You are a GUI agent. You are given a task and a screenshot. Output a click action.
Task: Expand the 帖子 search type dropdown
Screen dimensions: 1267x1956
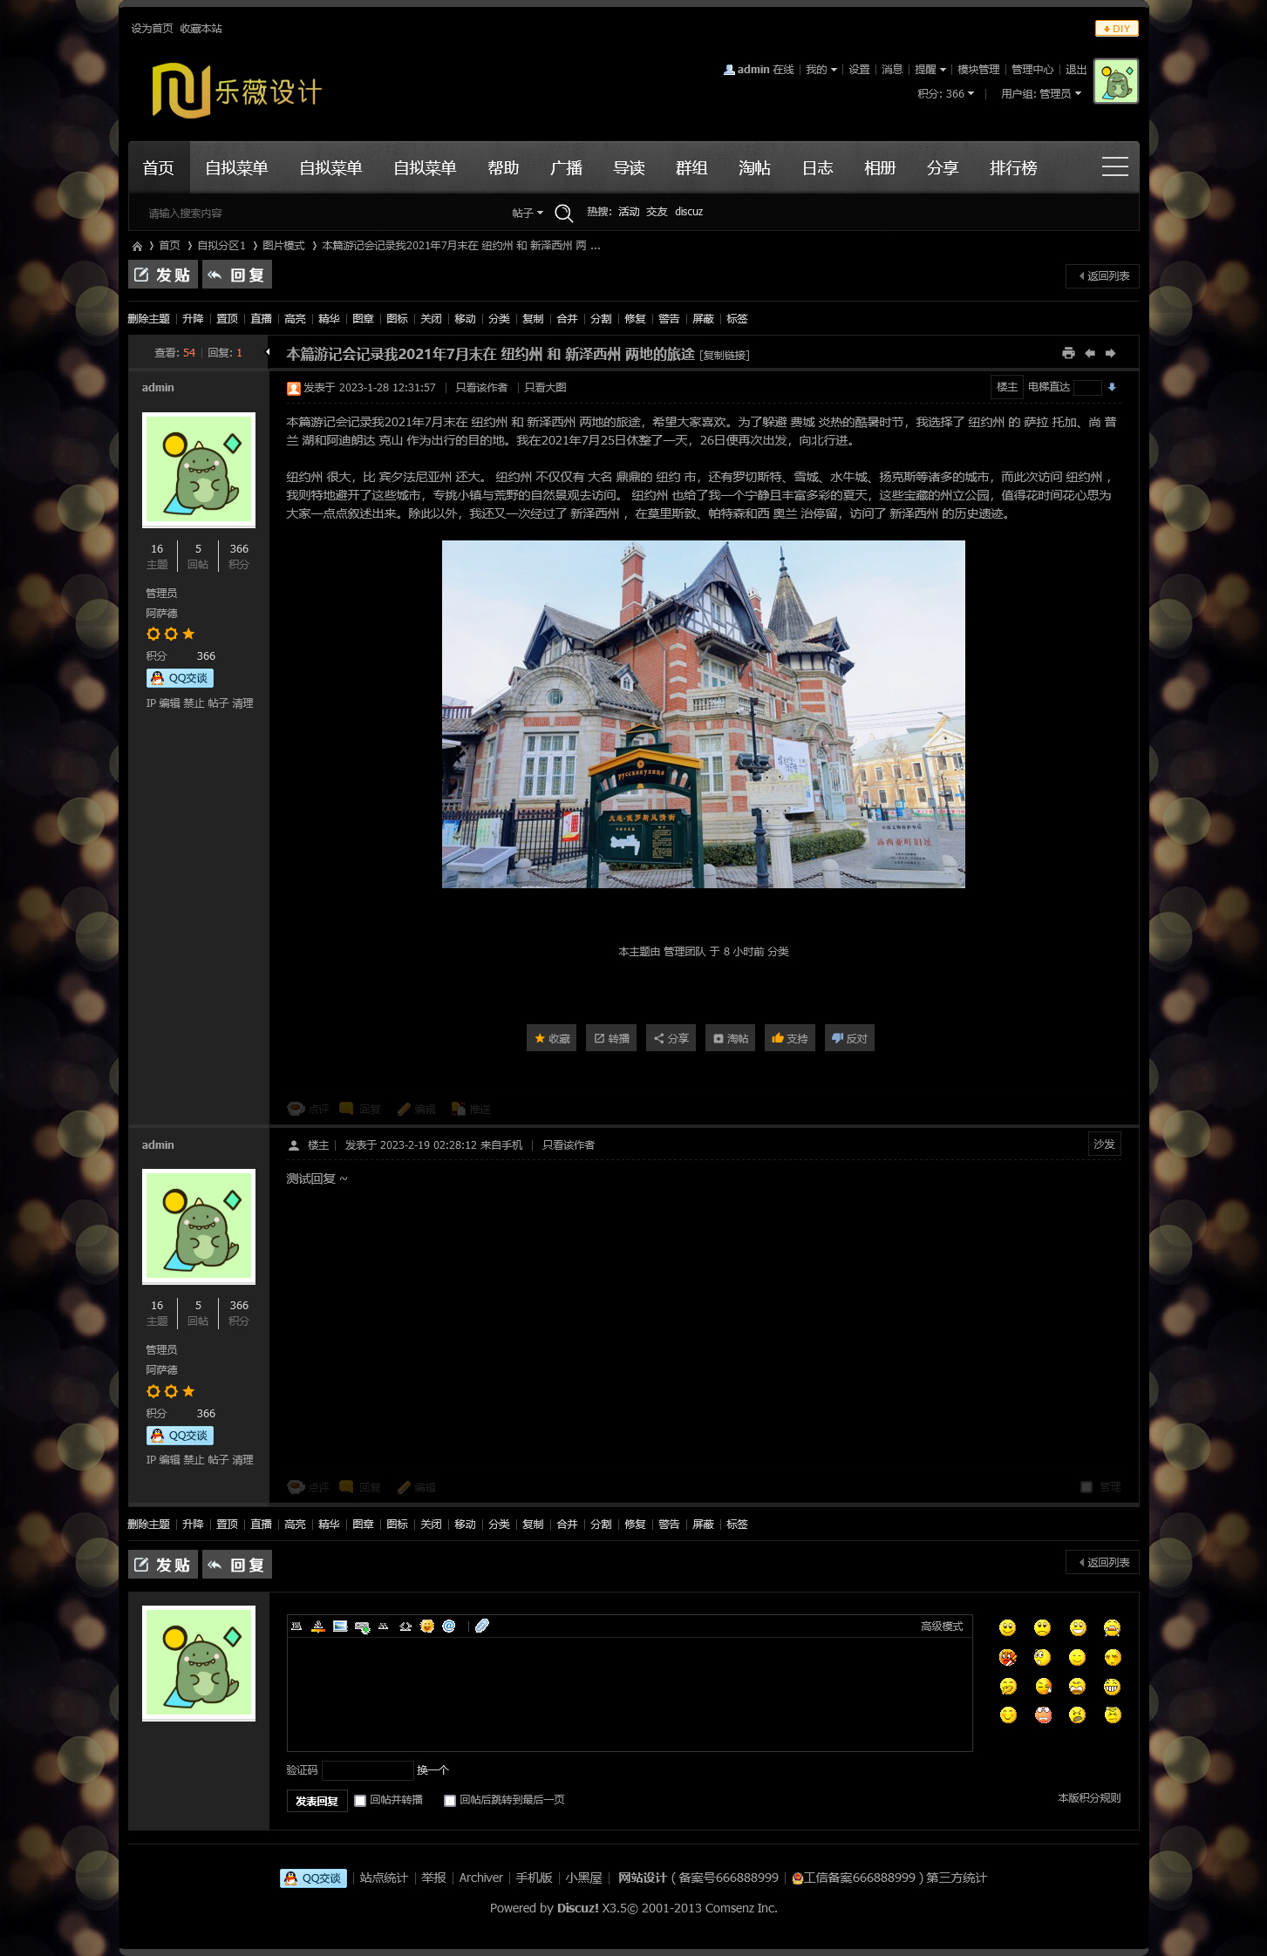pos(528,213)
